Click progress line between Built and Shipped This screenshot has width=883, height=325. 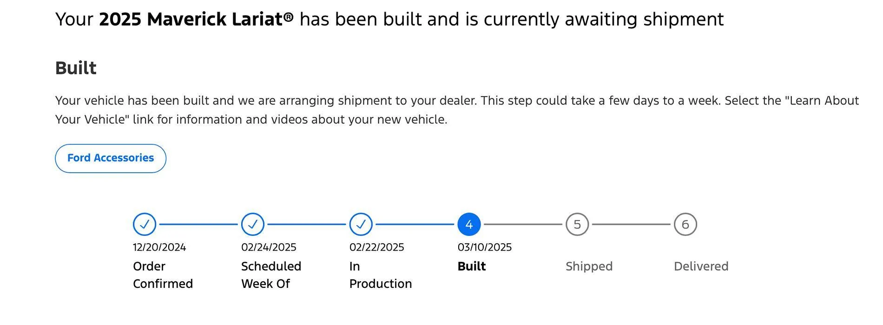[523, 225]
